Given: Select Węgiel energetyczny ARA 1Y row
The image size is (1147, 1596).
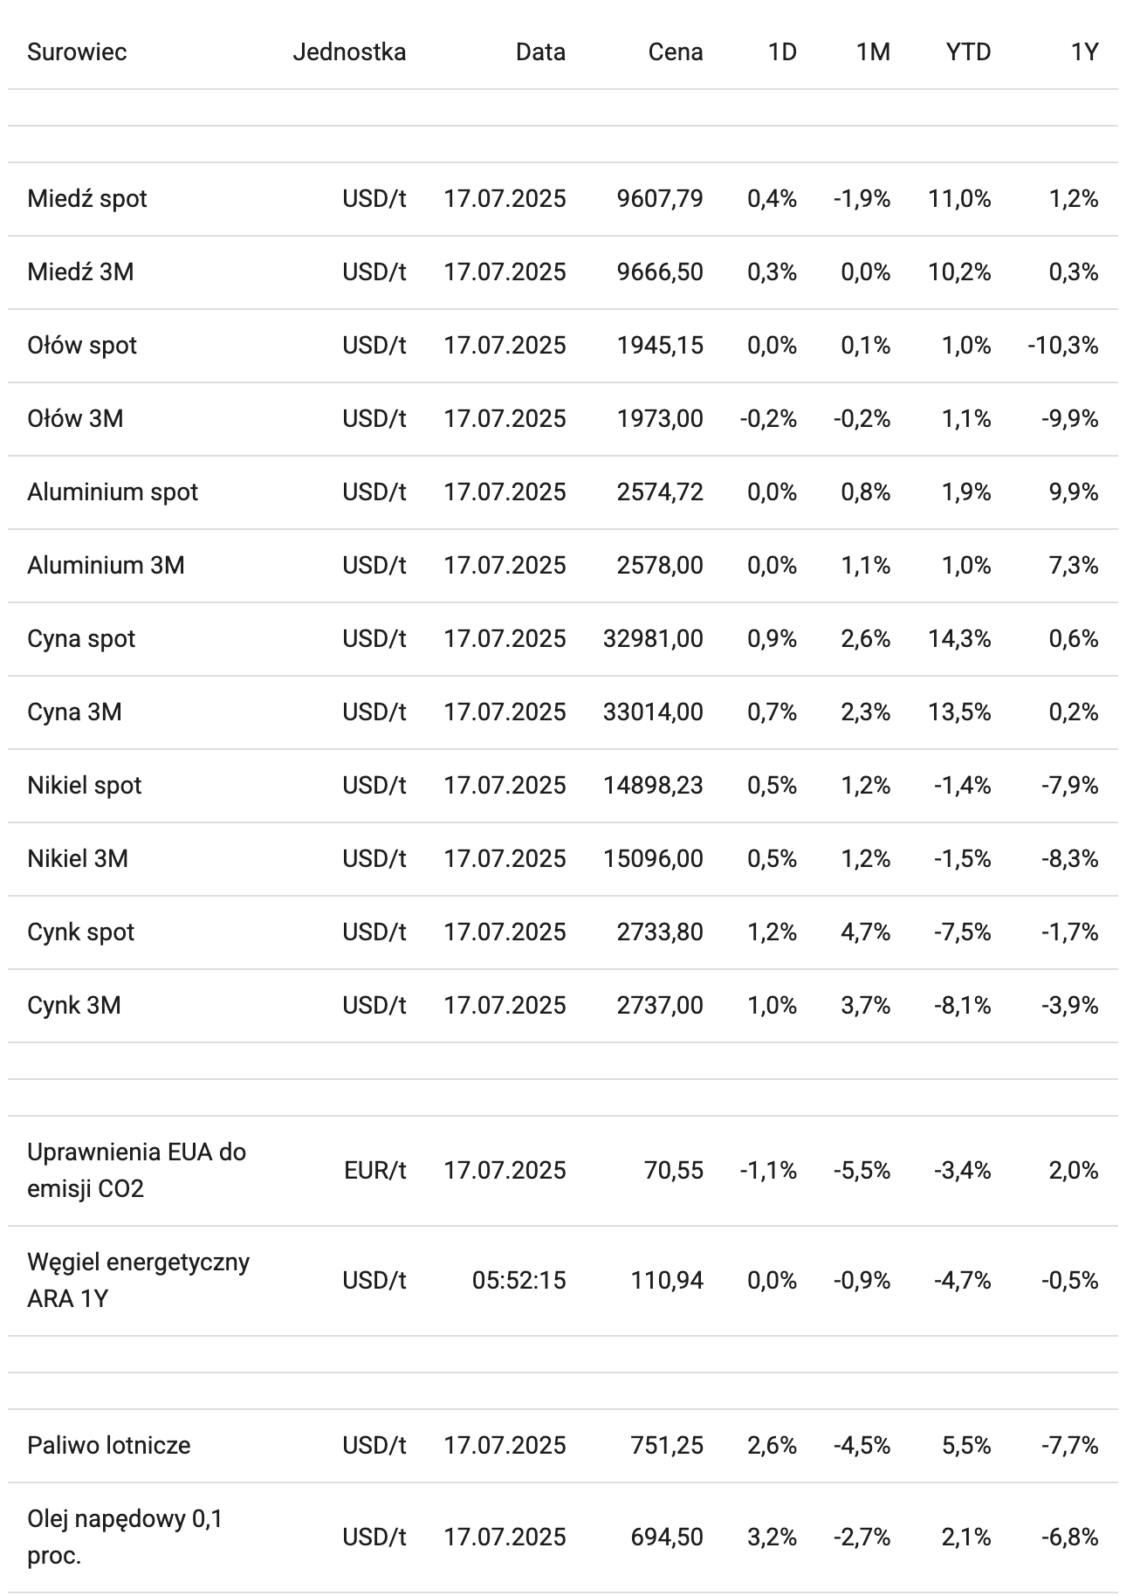Looking at the screenshot, I should pyautogui.click(x=138, y=1280).
